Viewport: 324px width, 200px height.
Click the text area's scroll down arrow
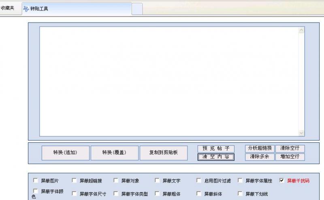tap(301, 133)
